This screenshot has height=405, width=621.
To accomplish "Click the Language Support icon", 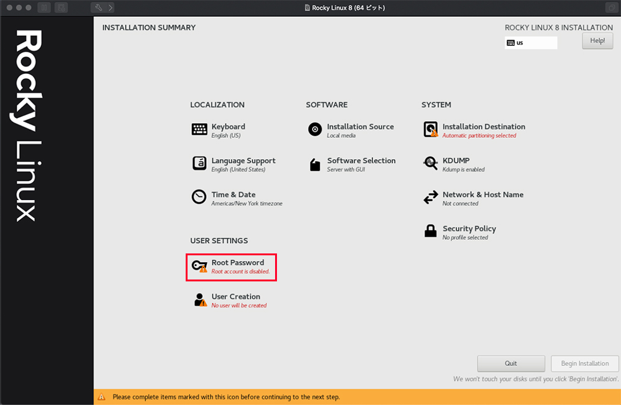I will [x=199, y=163].
